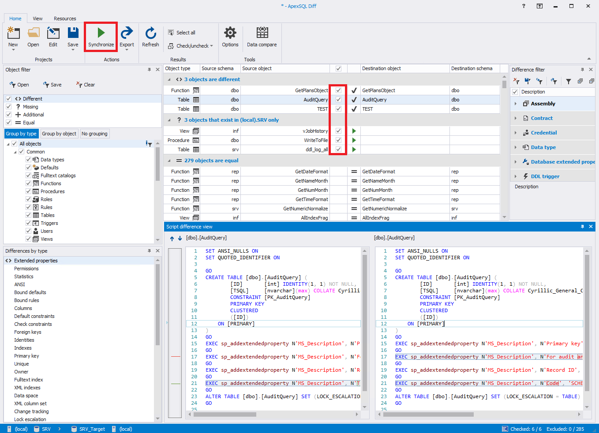Pin the Object filter panel
Viewport: 599px width, 433px height.
(150, 70)
